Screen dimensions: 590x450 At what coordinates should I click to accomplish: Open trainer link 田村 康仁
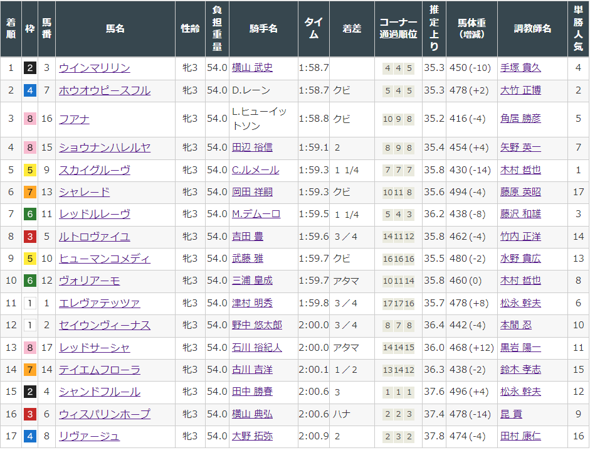click(520, 436)
